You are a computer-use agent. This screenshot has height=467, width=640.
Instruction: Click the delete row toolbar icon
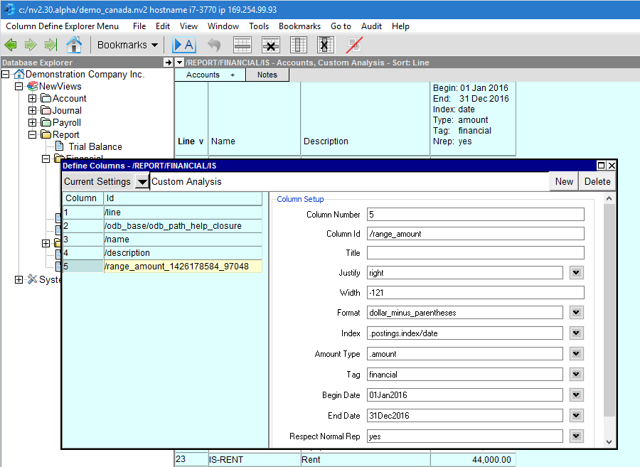point(270,45)
